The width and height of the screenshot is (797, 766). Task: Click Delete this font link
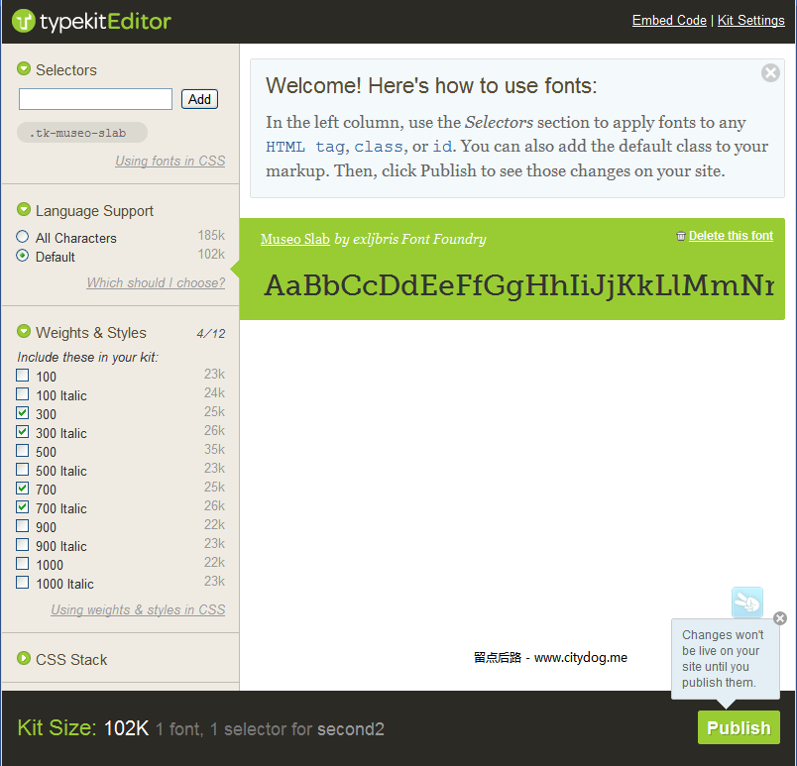click(x=731, y=236)
